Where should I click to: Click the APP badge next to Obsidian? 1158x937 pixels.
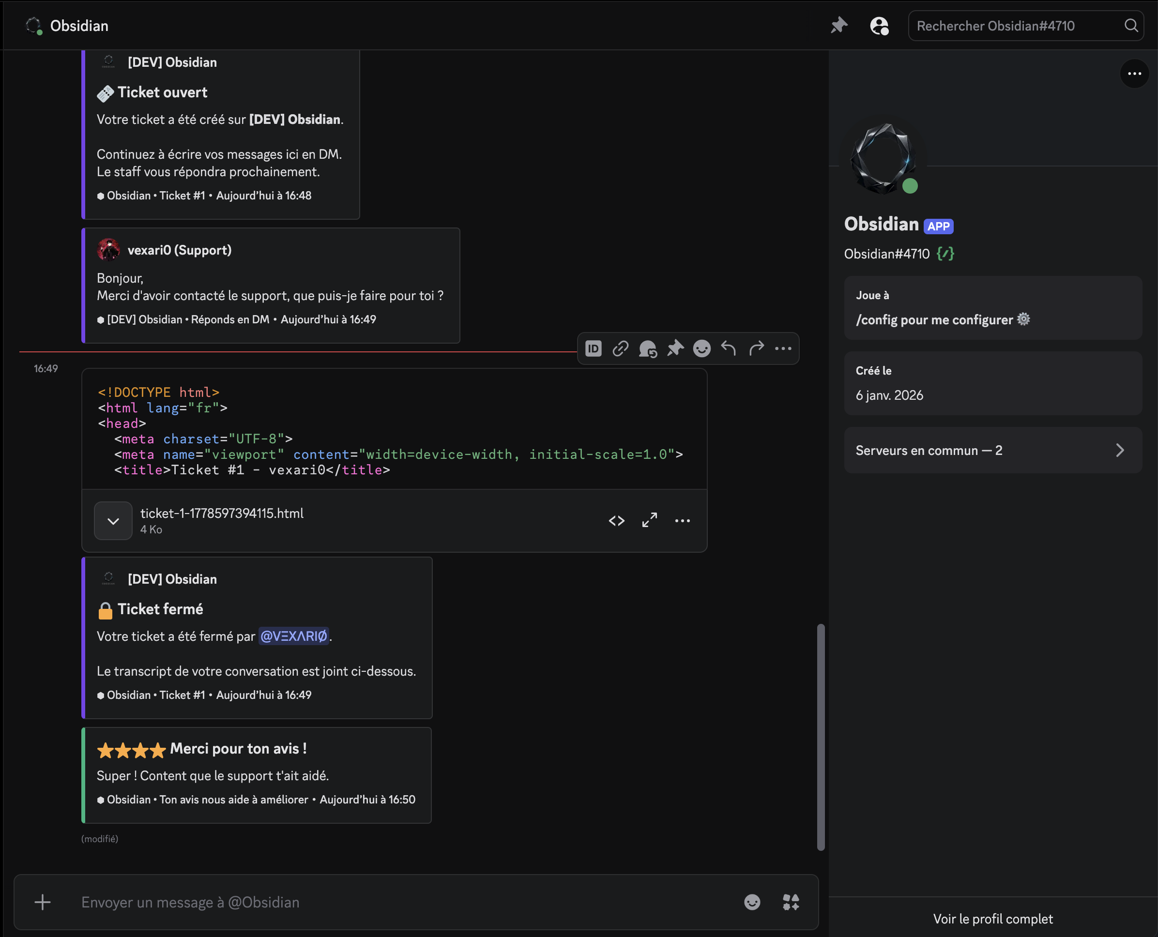(x=938, y=226)
